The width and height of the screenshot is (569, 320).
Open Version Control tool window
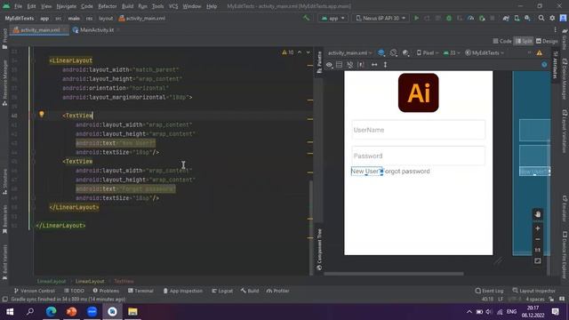(x=35, y=291)
